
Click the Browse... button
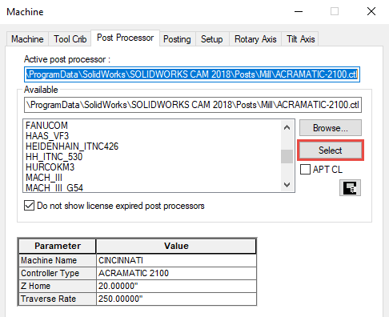(331, 128)
